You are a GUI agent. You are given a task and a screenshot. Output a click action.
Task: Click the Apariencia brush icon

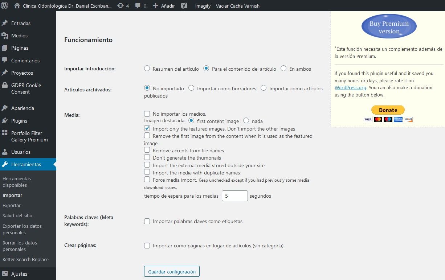pyautogui.click(x=5, y=108)
